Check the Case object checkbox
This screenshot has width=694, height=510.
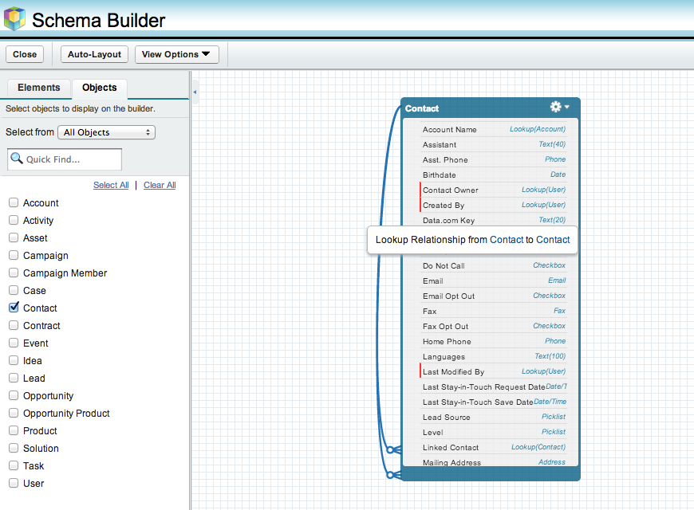coord(14,290)
